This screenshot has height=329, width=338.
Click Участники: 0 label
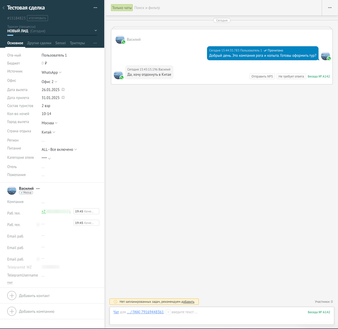[x=324, y=302]
